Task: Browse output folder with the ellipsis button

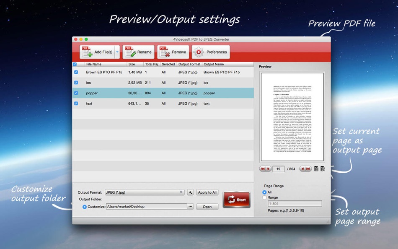Action: [x=190, y=207]
